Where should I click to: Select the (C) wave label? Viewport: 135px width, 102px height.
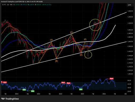[x=71, y=32]
